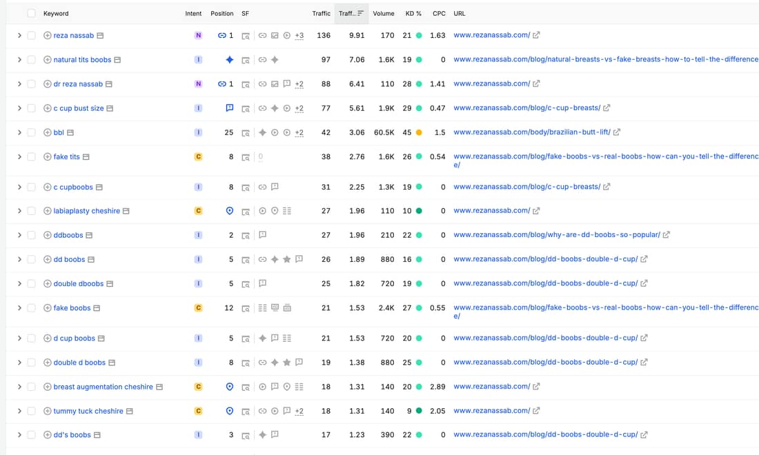The height and width of the screenshot is (455, 759).
Task: Open the 'fake tits' keyword link
Action: [66, 156]
